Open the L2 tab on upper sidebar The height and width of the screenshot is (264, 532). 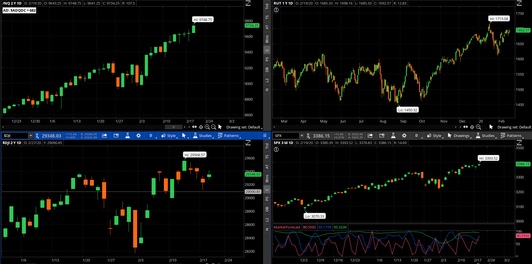pyautogui.click(x=267, y=80)
